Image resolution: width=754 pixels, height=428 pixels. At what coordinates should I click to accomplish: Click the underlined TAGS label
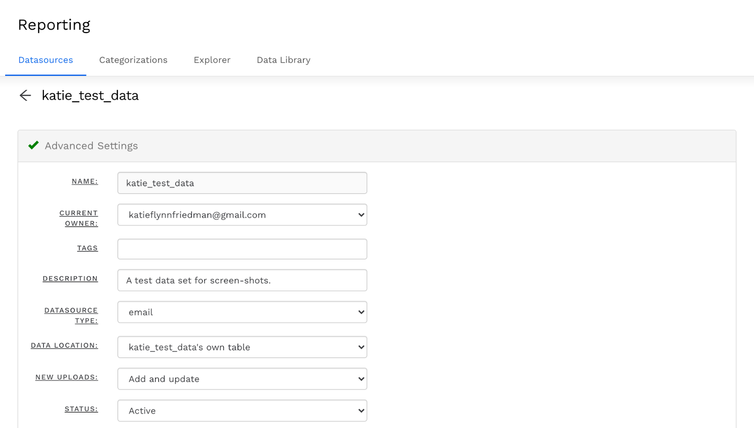click(88, 248)
